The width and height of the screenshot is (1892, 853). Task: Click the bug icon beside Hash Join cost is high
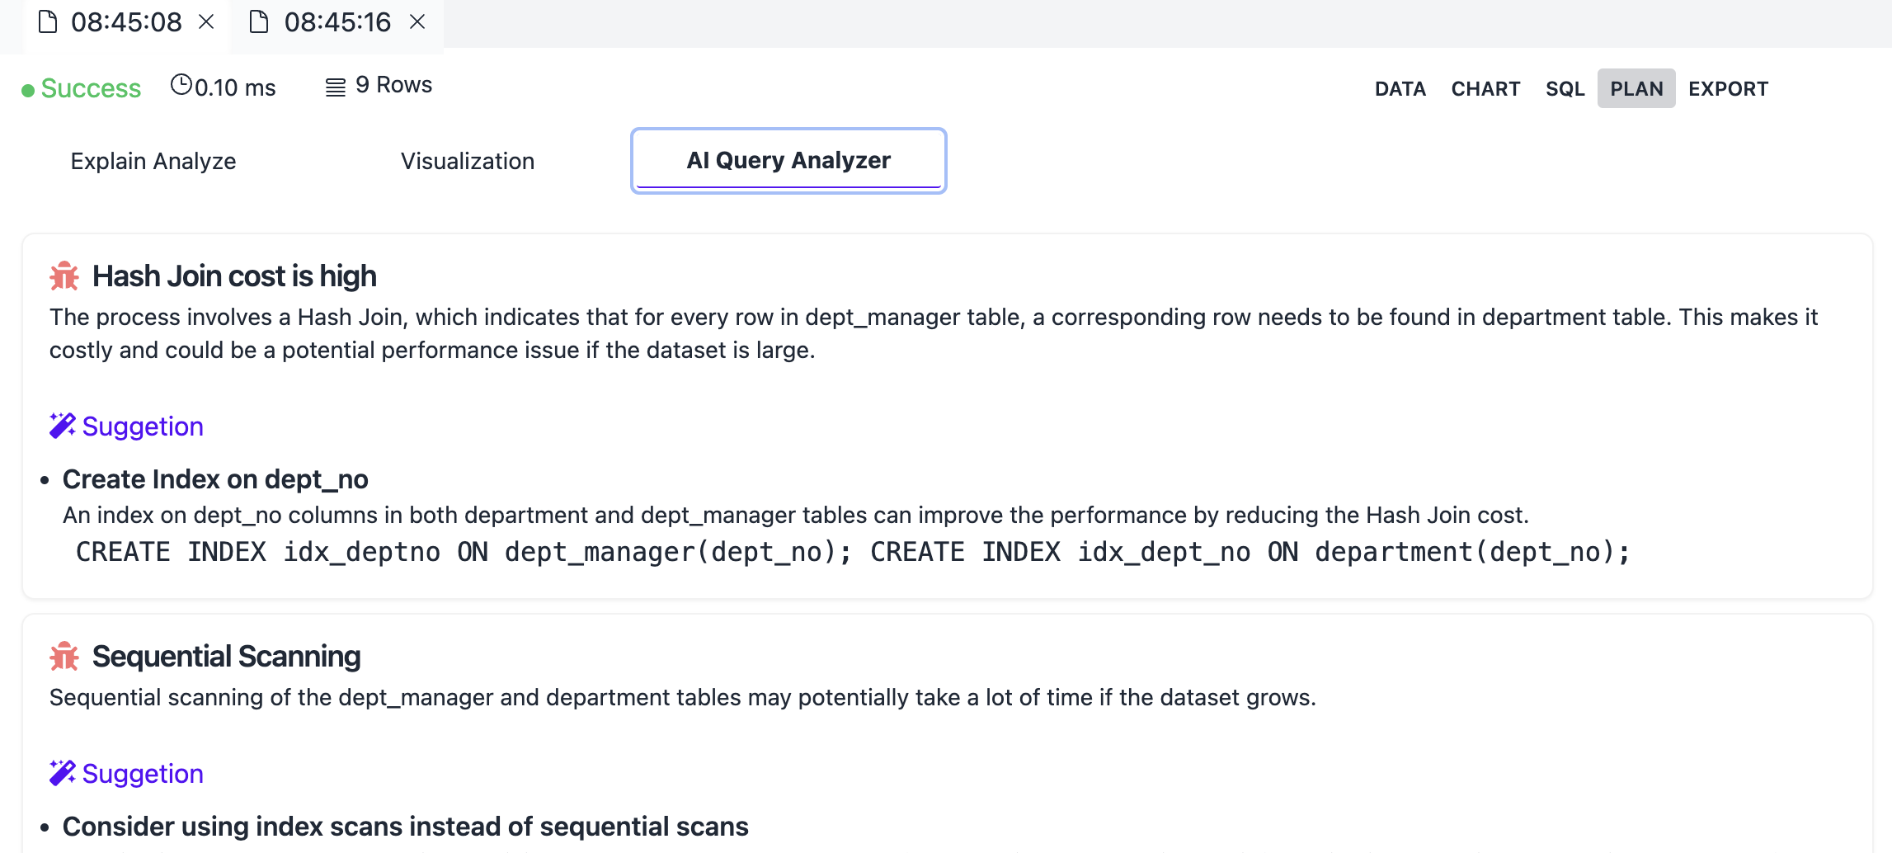[64, 276]
